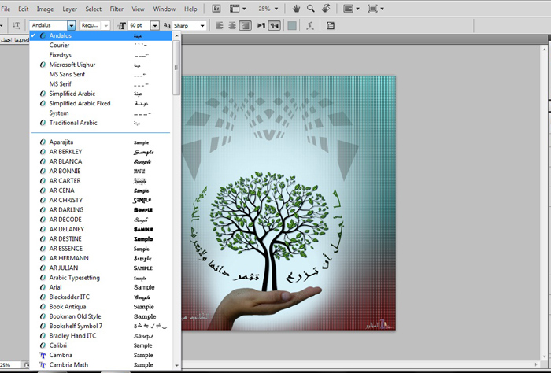This screenshot has height=373, width=551.
Task: Click the font list scroll-down arrow
Action: (x=176, y=366)
